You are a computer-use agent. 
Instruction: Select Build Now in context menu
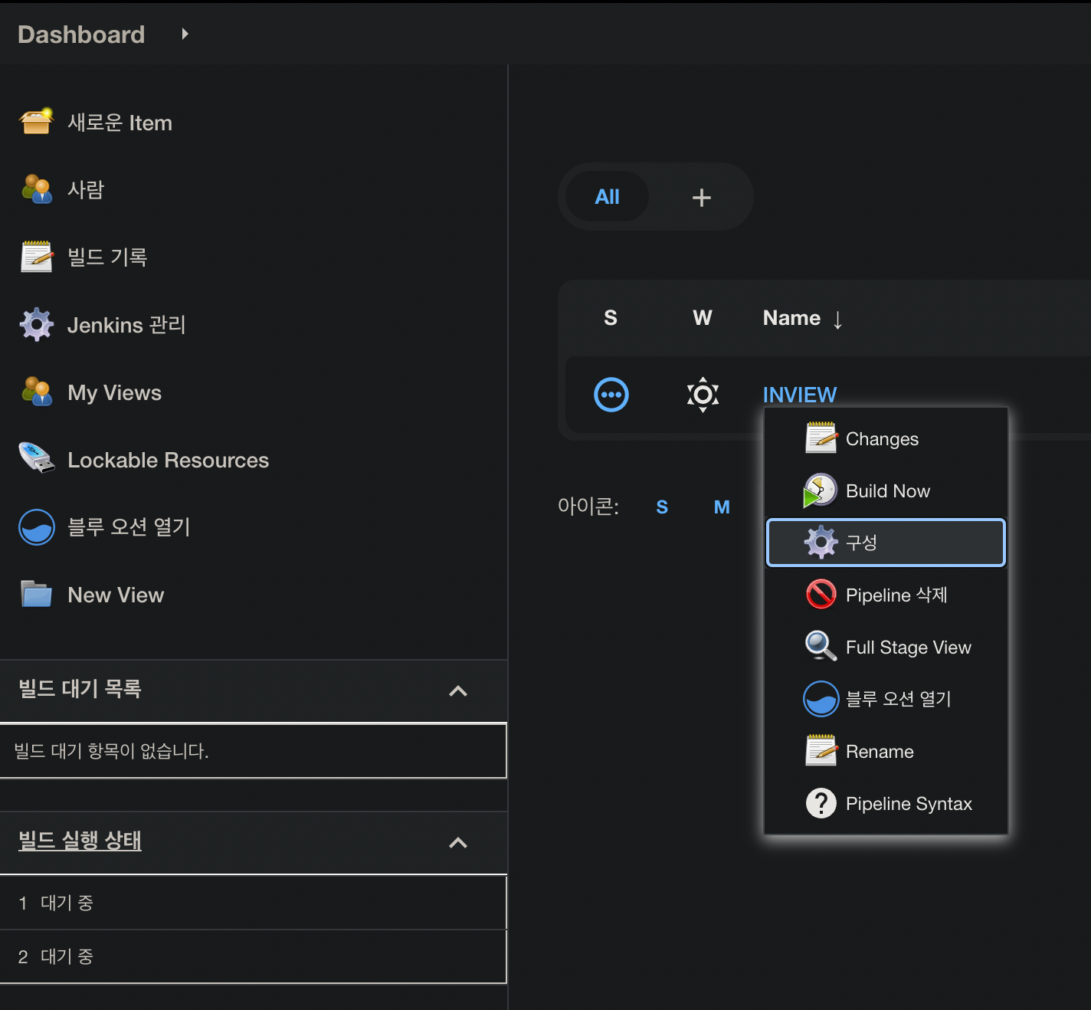pos(887,491)
